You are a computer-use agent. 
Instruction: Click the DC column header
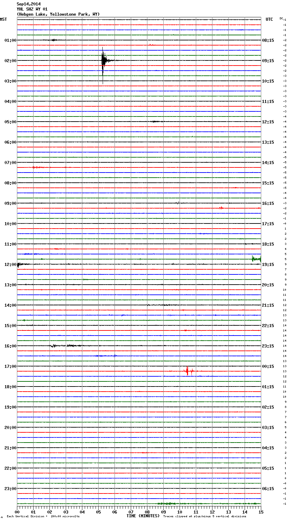281,18
